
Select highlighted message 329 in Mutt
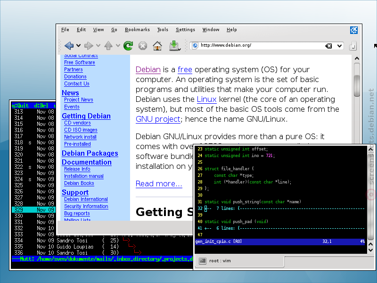[33, 210]
